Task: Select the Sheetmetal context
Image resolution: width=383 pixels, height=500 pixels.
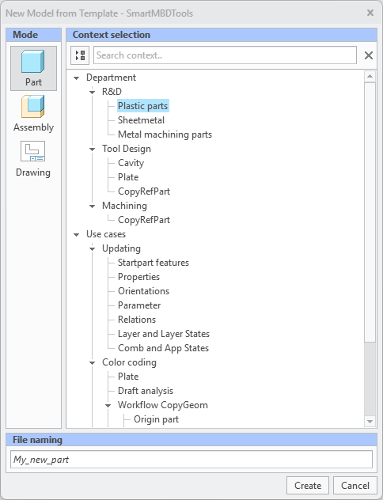Action: tap(141, 120)
